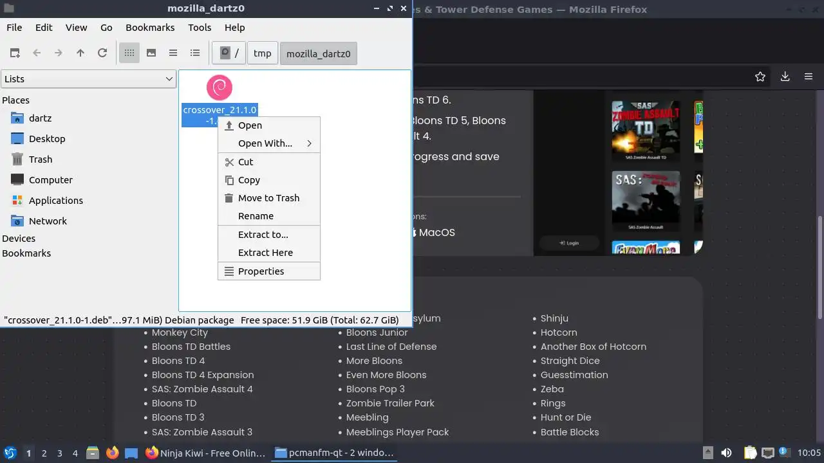Choose Extract to... menu entry
Image resolution: width=824 pixels, height=463 pixels.
coord(269,235)
